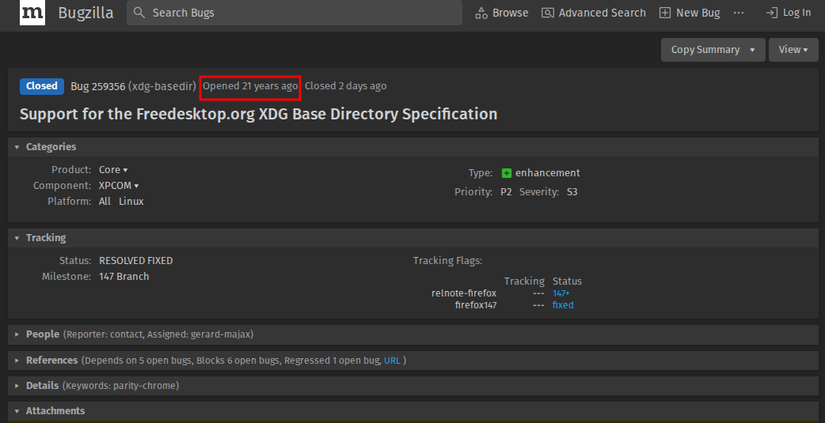Expand the Details section

point(17,386)
